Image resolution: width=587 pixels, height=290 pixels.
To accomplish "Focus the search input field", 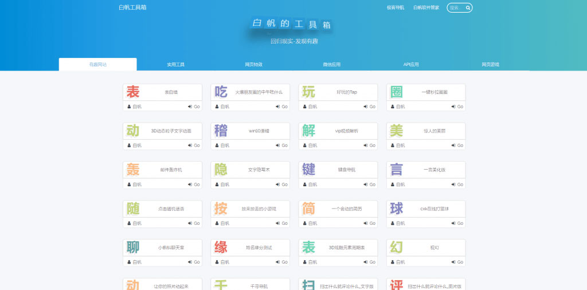I will (x=456, y=8).
